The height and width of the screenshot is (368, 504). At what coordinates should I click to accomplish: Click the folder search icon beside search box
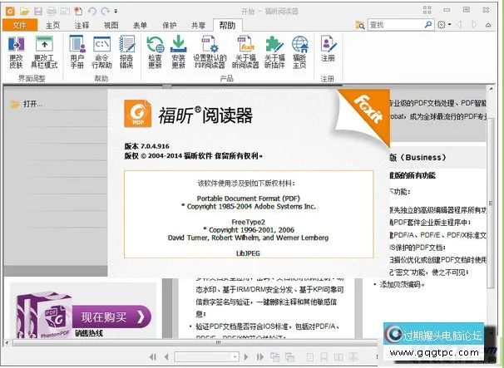click(x=360, y=25)
